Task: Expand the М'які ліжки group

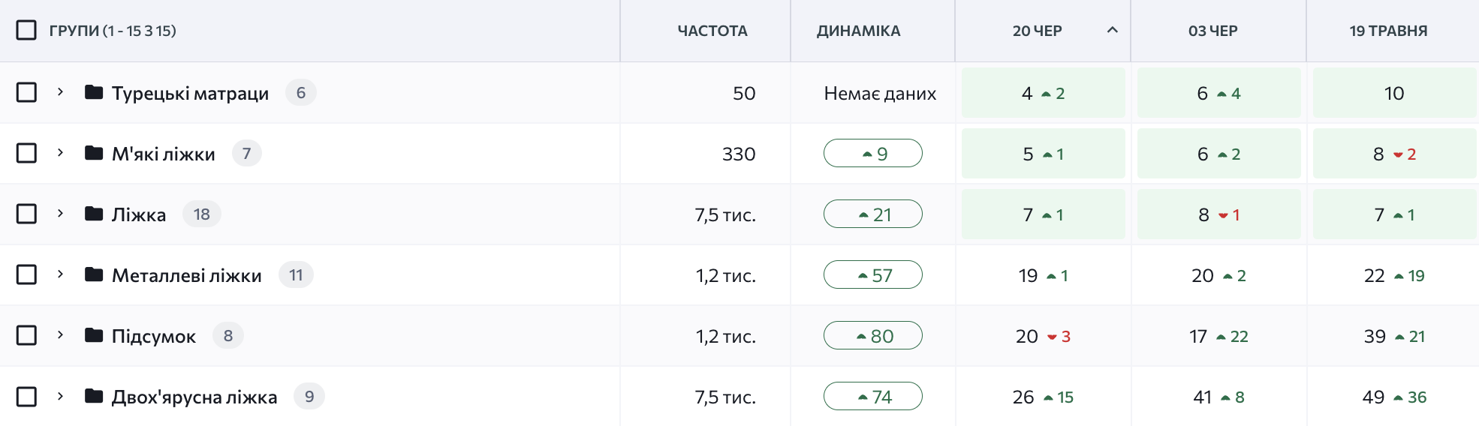Action: [60, 153]
